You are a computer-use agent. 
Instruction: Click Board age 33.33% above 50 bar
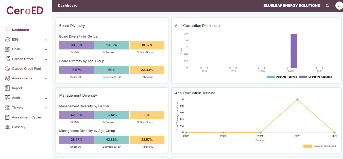click(x=147, y=70)
